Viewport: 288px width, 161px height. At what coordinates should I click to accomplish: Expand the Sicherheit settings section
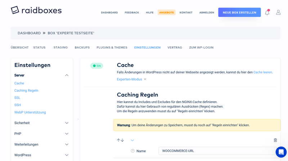(41, 123)
